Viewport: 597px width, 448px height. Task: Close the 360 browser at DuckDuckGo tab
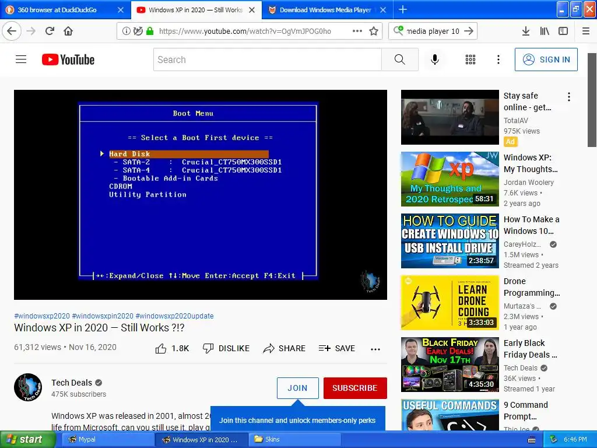coord(121,10)
